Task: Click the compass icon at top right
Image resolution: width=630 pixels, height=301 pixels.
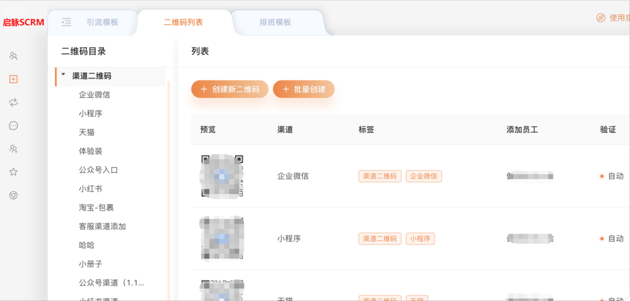Action: pyautogui.click(x=600, y=18)
